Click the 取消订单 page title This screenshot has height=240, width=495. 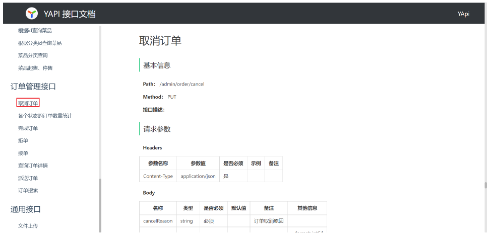[x=160, y=41]
